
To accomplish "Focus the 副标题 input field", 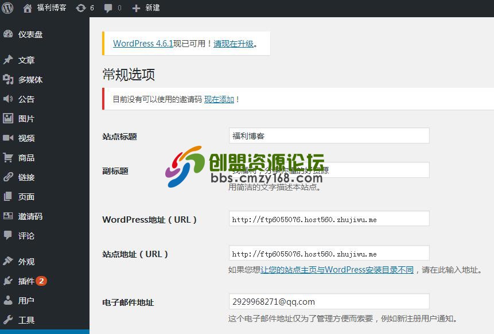I will tap(329, 170).
